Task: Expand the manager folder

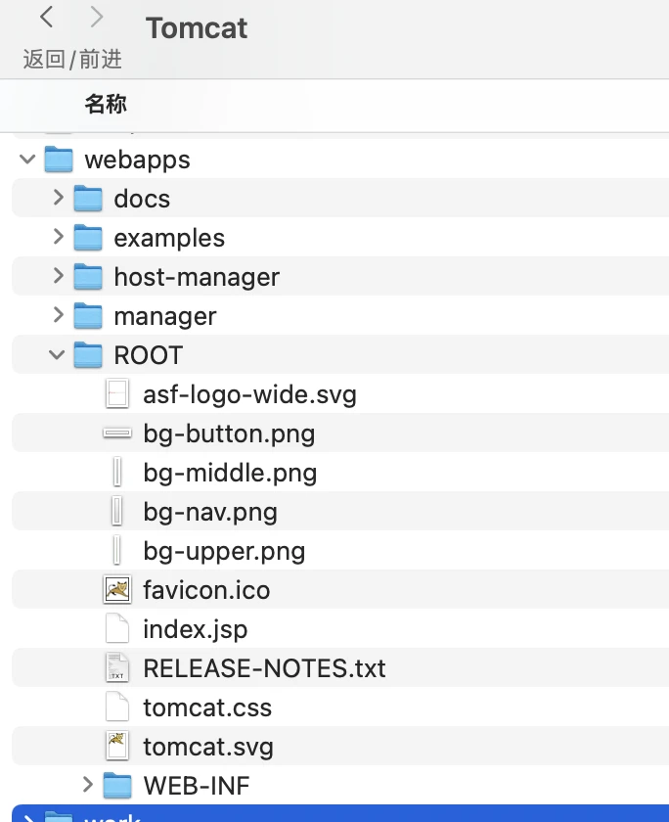Action: 58,315
